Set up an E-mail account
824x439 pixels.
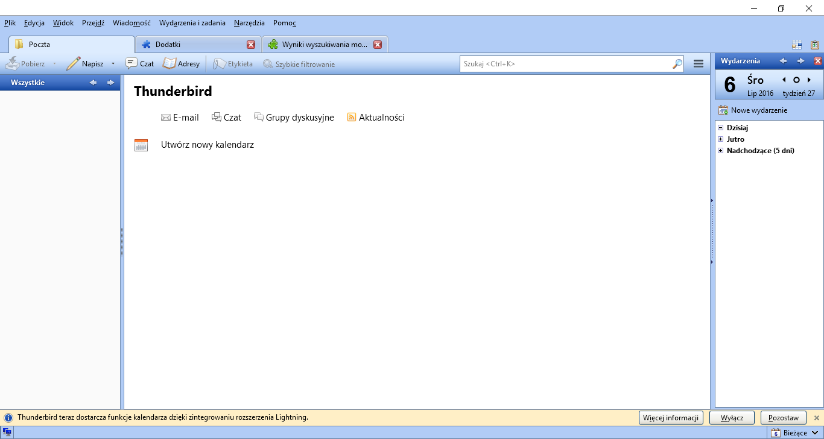[180, 118]
